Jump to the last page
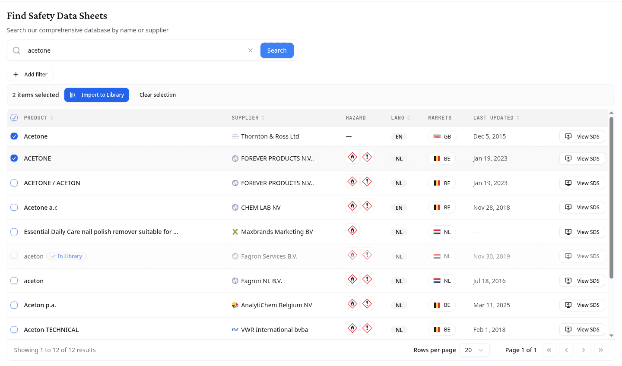The image size is (622, 366). pos(601,350)
